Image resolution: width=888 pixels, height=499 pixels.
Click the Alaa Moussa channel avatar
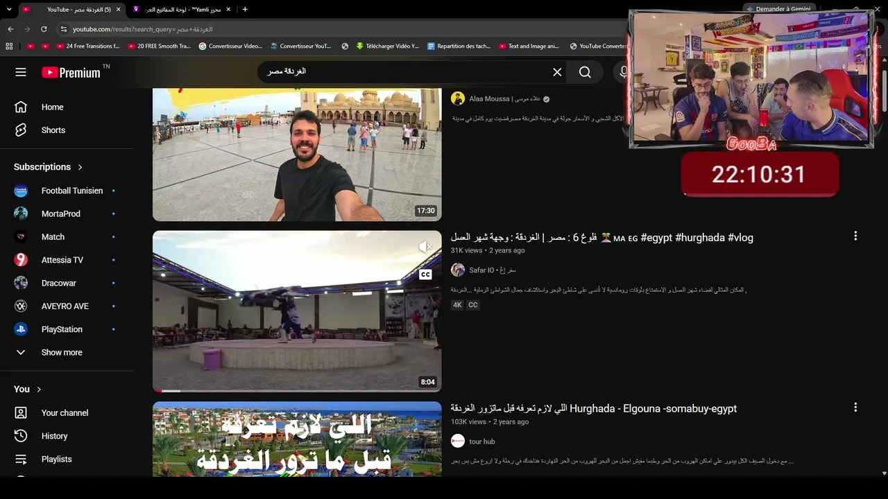pos(458,98)
